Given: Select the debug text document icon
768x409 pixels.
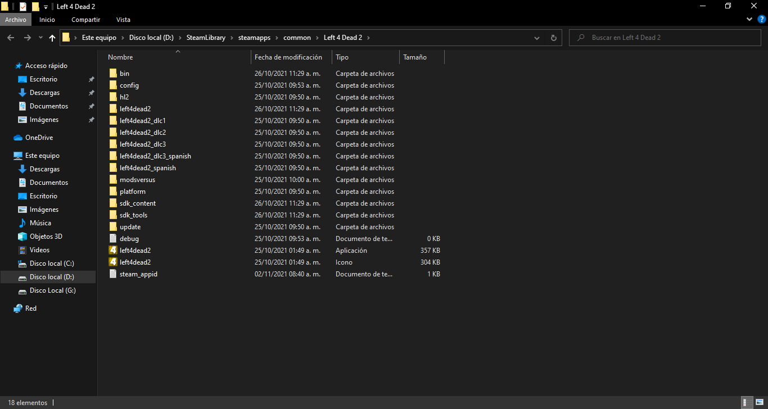Looking at the screenshot, I should coord(113,239).
